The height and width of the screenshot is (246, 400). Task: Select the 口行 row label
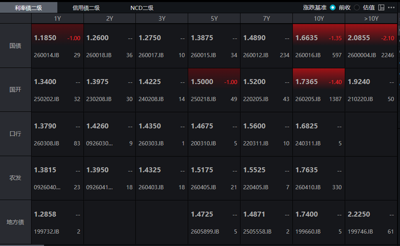[15, 134]
